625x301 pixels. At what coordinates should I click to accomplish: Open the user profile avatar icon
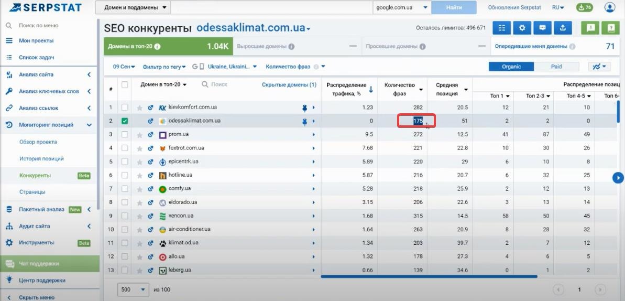coord(609,7)
